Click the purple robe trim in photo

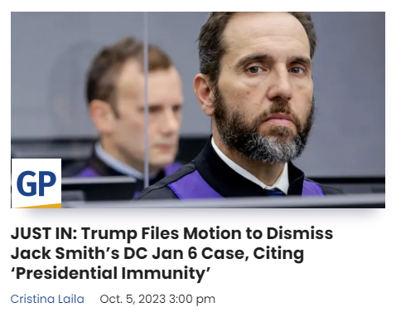[193, 185]
